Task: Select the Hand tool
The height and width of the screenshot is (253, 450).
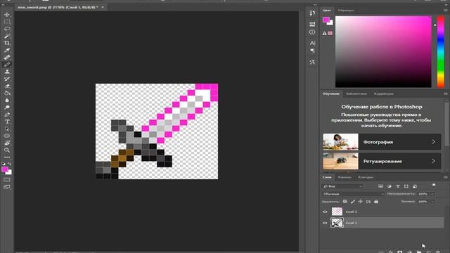Action: [x=7, y=143]
